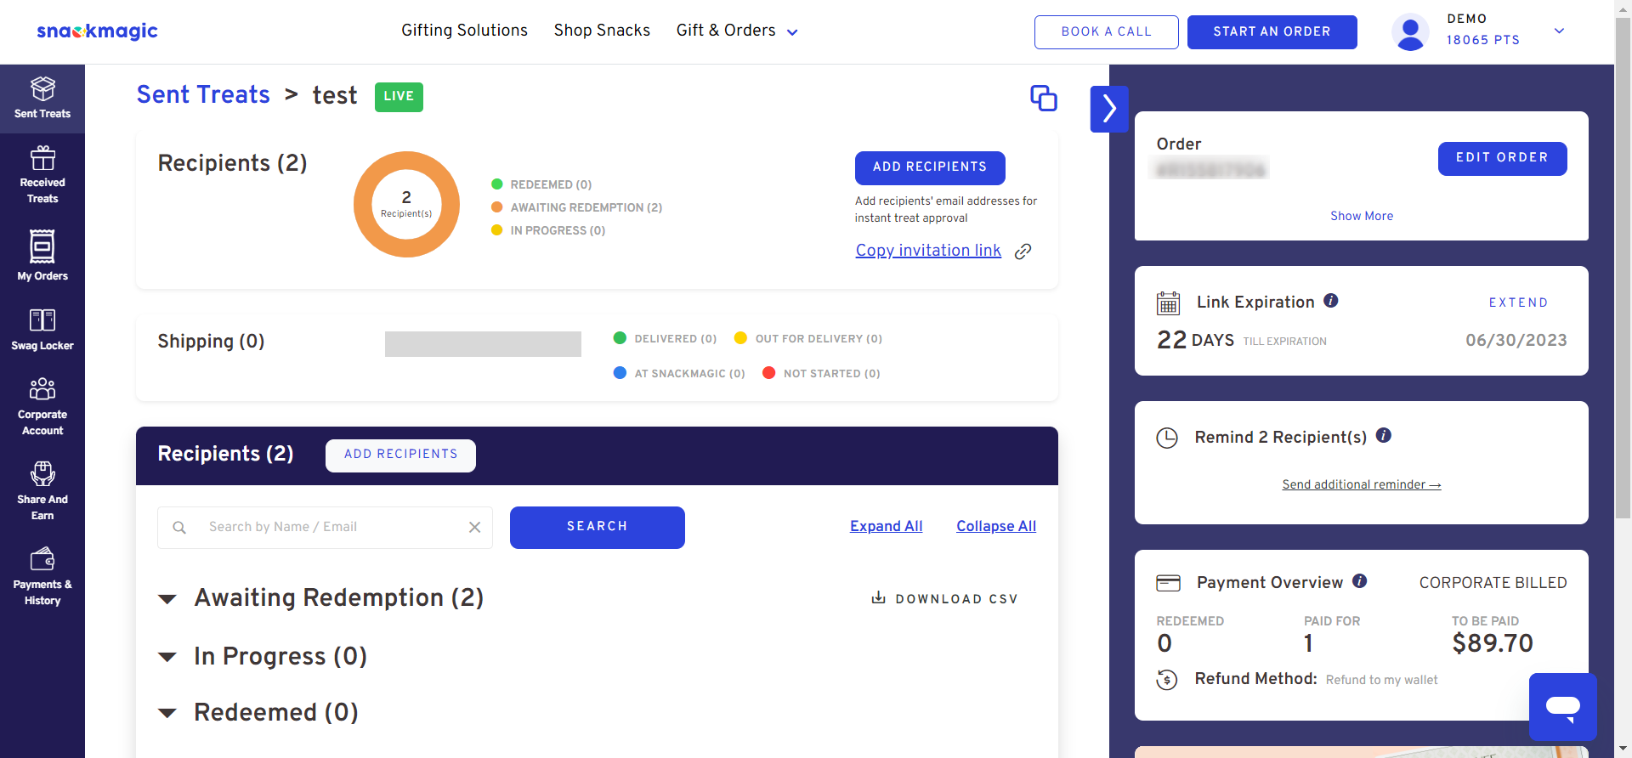This screenshot has height=758, width=1632.
Task: Click Sent Treats breadcrumb link
Action: [203, 94]
